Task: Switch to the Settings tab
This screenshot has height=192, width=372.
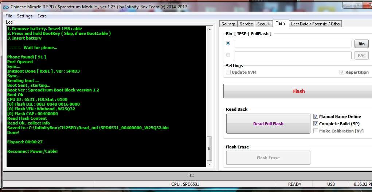Action: tap(228, 24)
